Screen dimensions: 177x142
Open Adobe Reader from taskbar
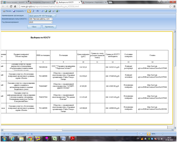click(x=72, y=139)
